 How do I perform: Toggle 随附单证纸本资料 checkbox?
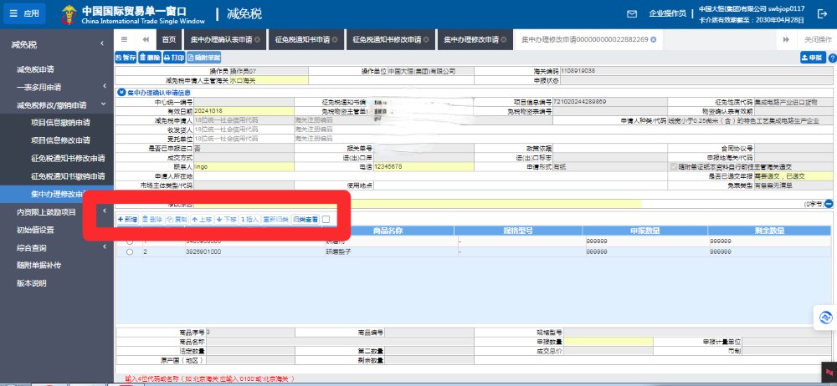click(x=674, y=167)
